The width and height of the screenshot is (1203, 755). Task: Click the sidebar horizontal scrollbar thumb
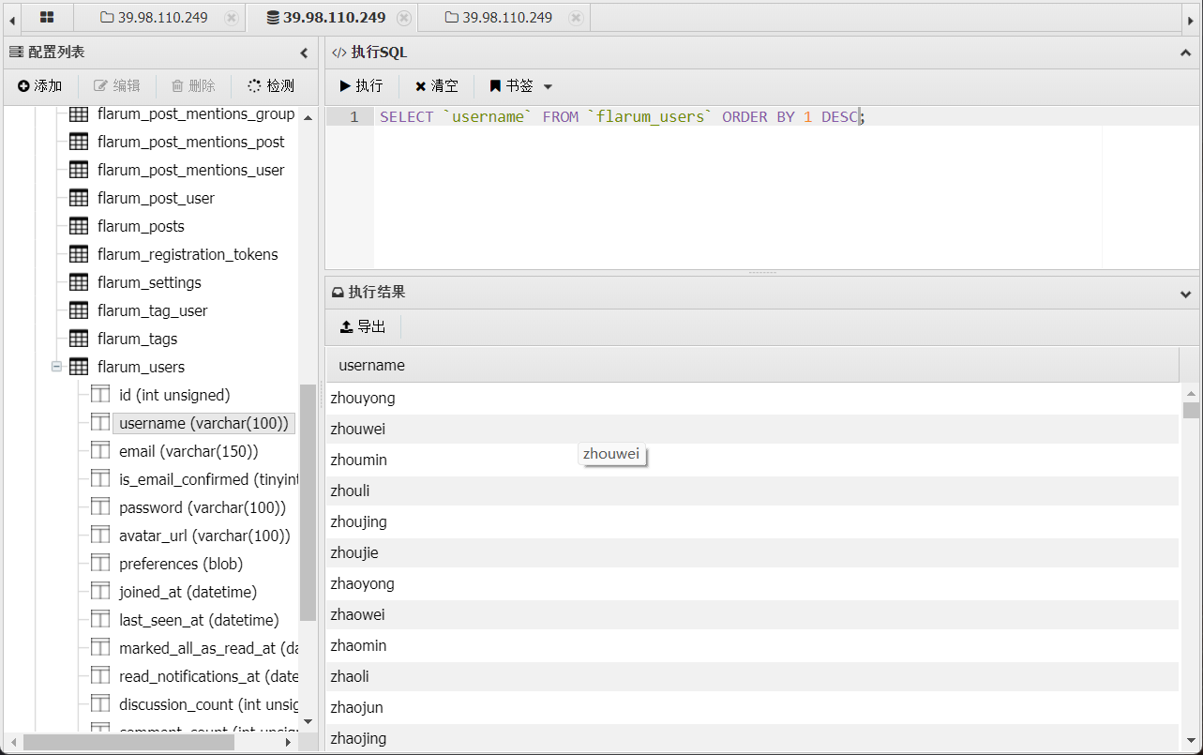[x=128, y=742]
